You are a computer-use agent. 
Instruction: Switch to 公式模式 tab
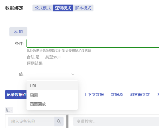point(42,8)
